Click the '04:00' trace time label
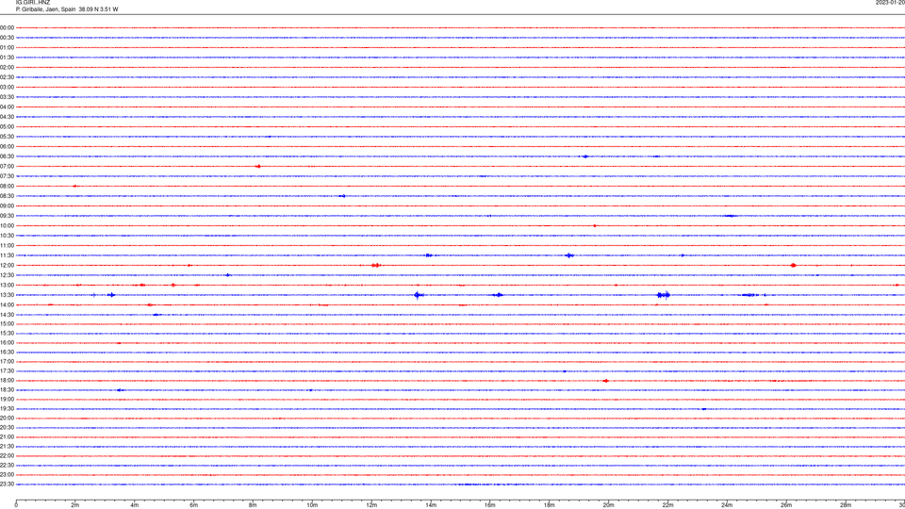The width and height of the screenshot is (905, 509). pos(7,107)
